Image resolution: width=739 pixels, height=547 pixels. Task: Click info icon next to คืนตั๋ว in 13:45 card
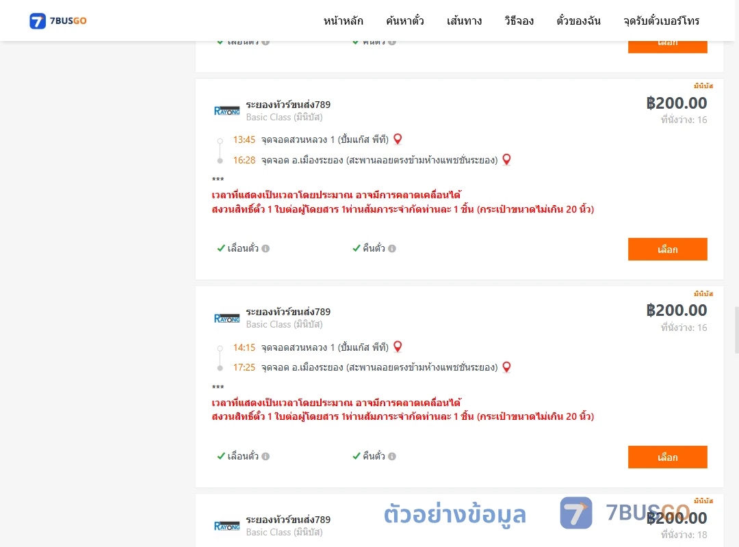point(392,248)
